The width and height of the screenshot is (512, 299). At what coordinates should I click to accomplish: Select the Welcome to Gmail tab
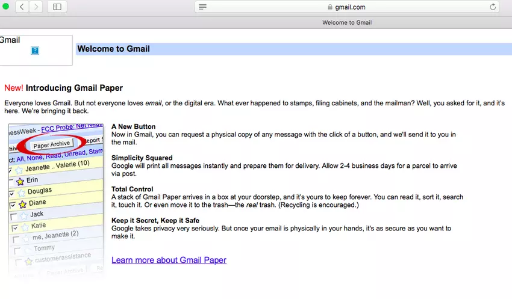pos(347,22)
